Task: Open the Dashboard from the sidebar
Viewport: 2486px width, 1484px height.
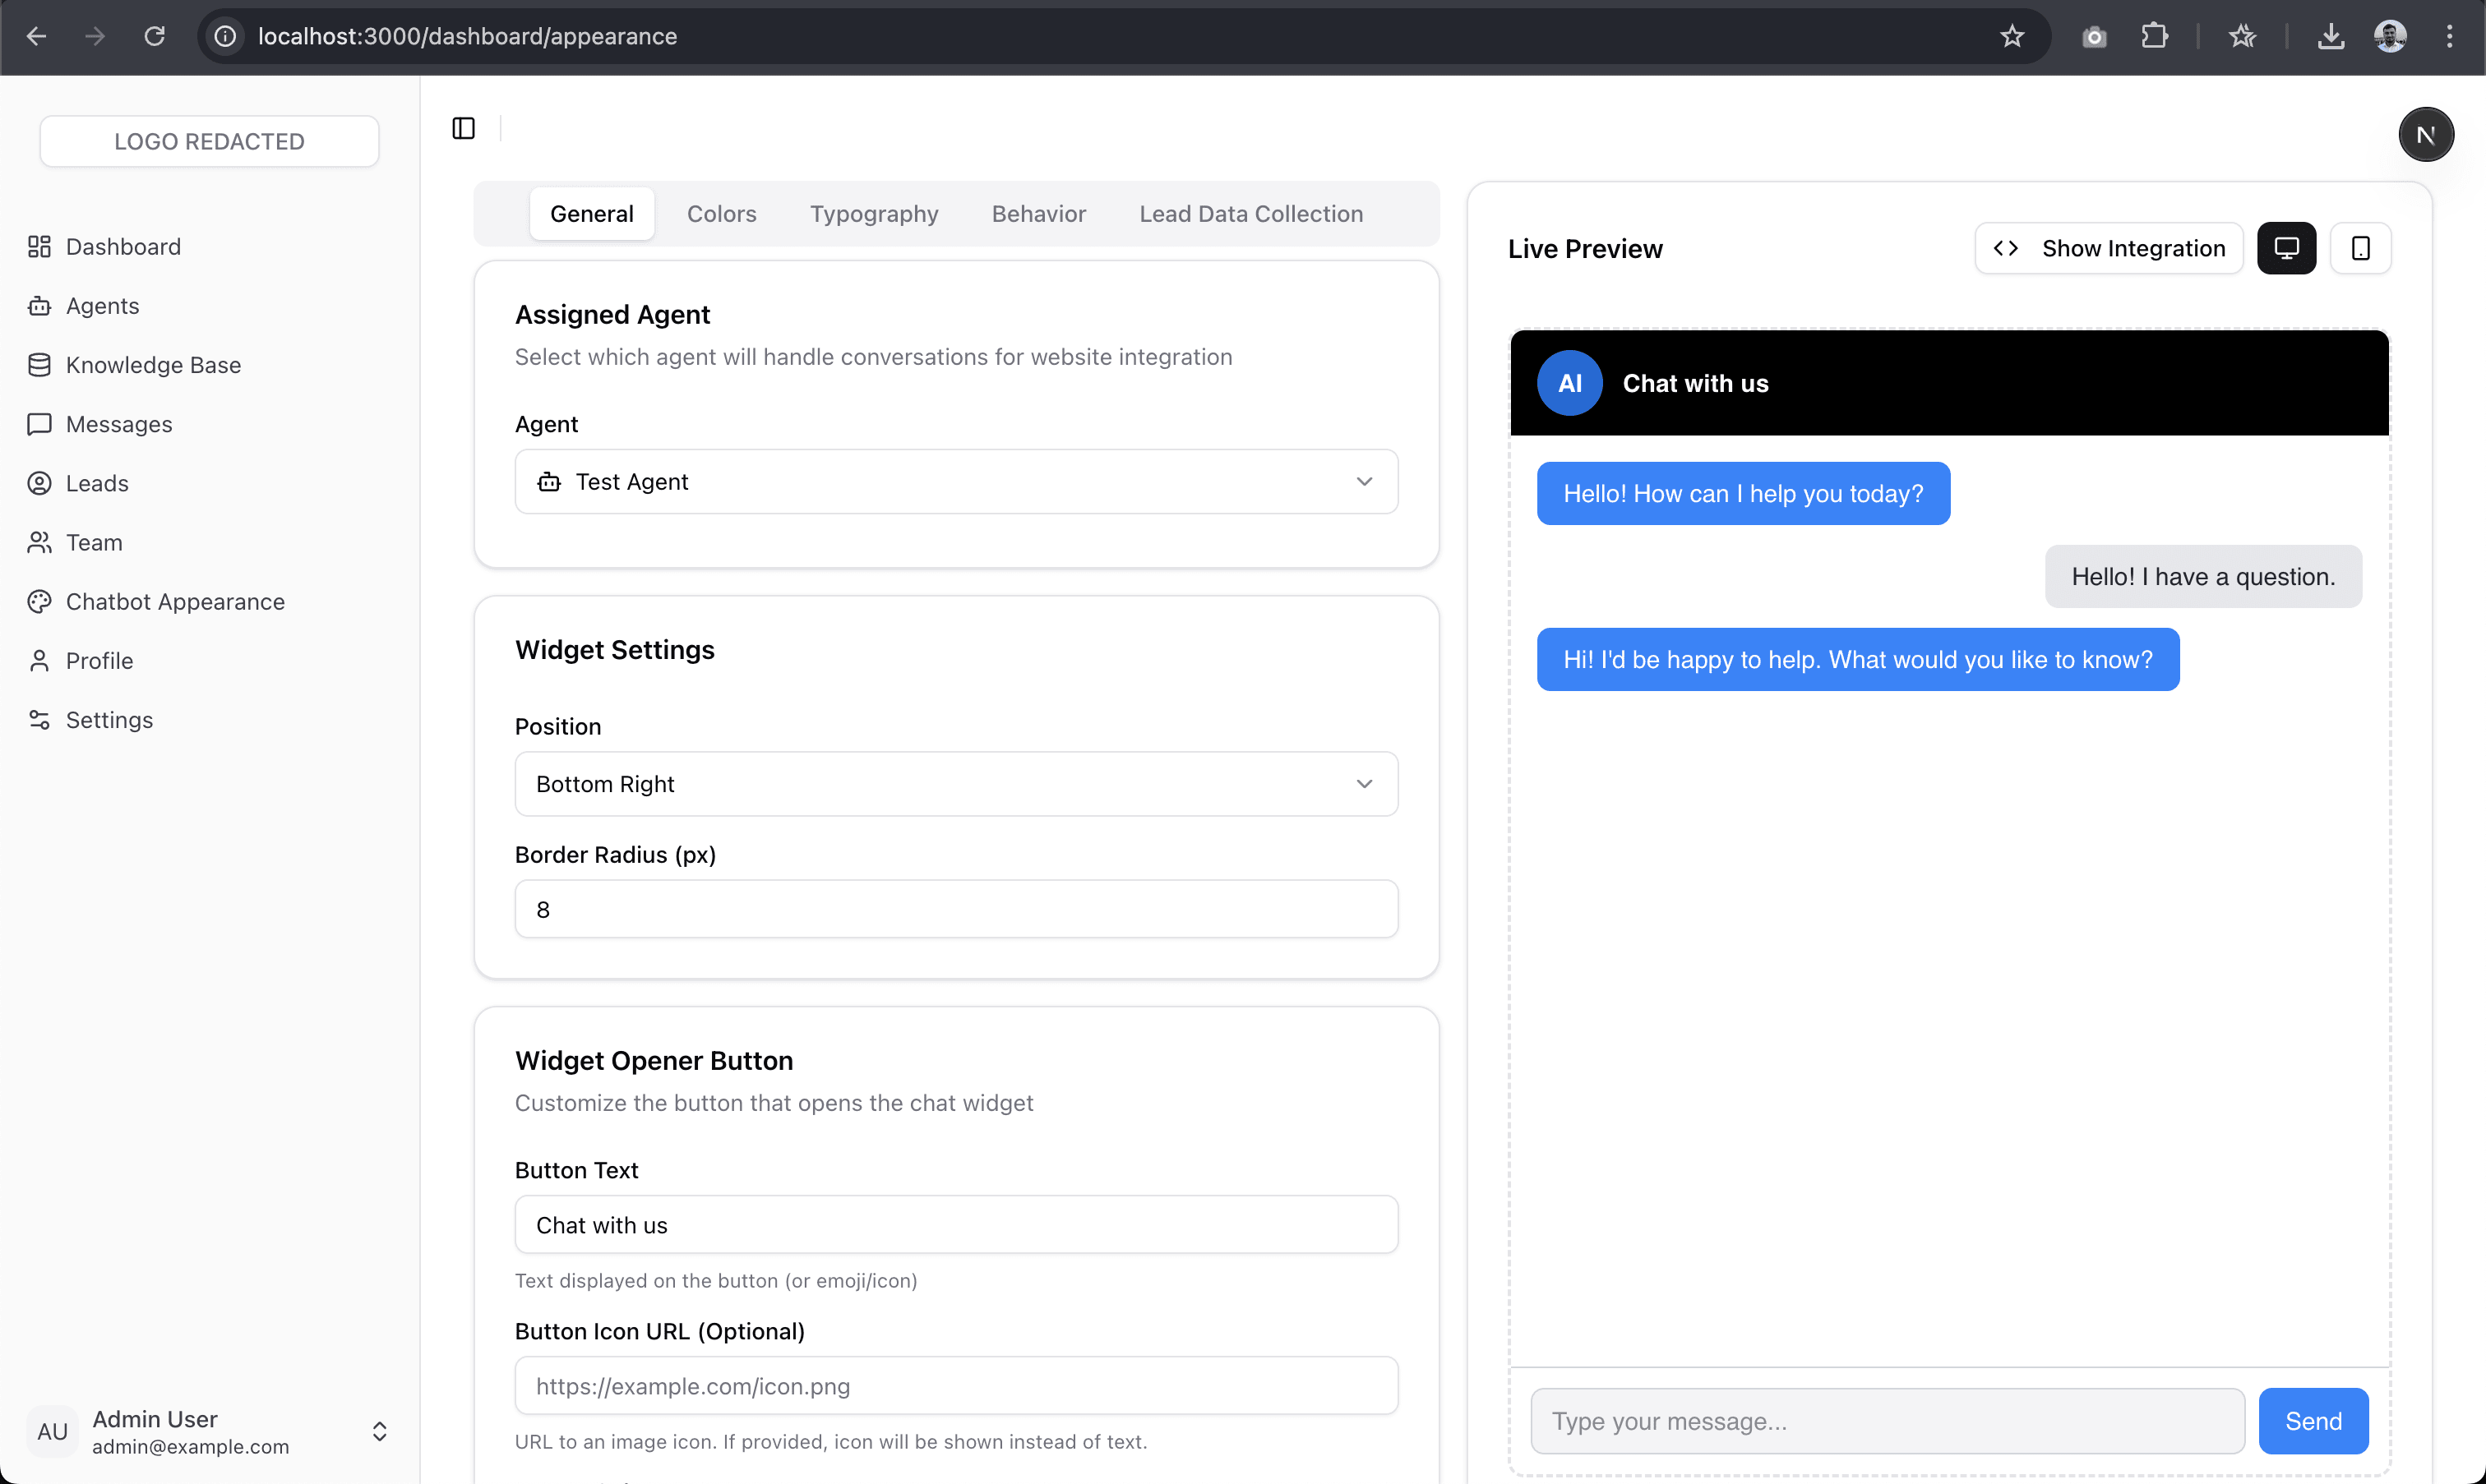Action: [122, 246]
